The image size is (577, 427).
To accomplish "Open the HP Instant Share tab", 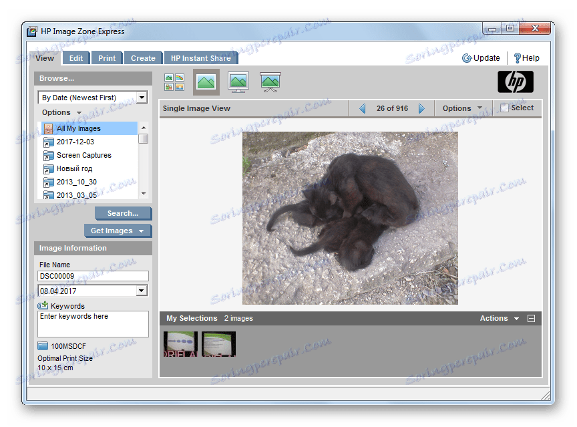I will [201, 57].
